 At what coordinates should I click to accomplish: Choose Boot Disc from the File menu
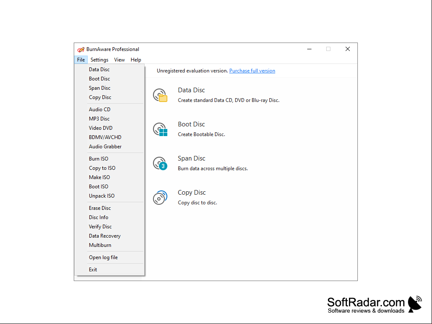(x=110, y=79)
